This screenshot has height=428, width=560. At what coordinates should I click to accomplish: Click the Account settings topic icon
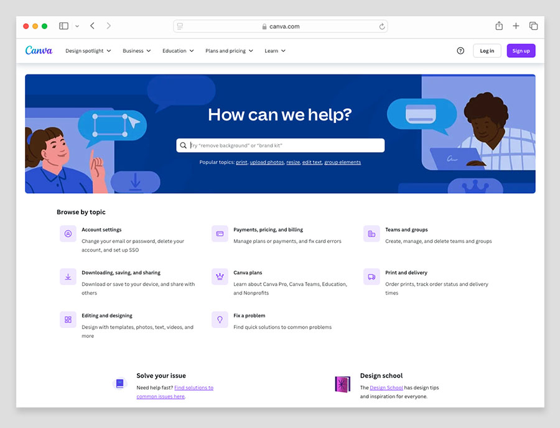68,234
